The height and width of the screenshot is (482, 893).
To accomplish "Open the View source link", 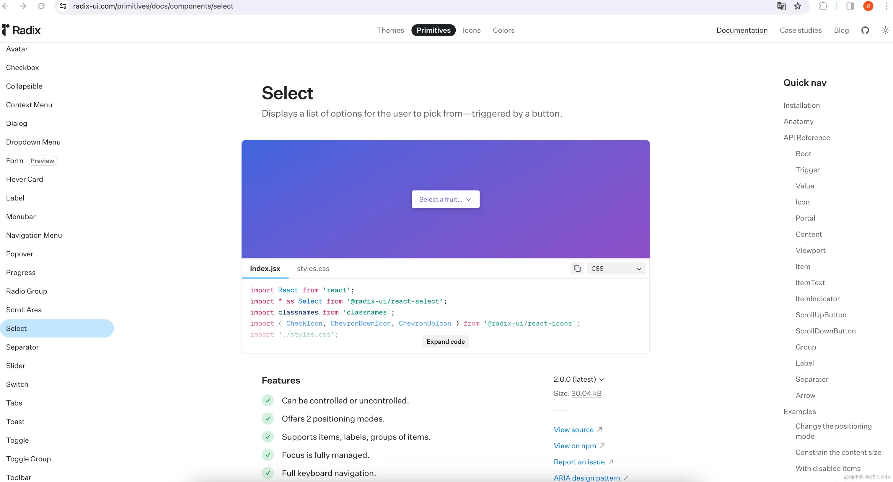I will point(578,429).
